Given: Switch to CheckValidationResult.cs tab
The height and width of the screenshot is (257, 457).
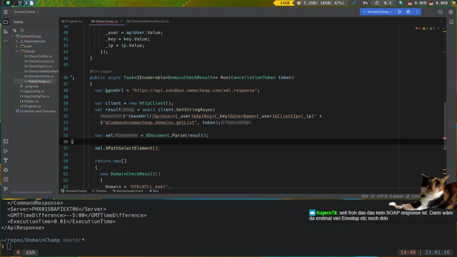Looking at the screenshot, I should 148,21.
